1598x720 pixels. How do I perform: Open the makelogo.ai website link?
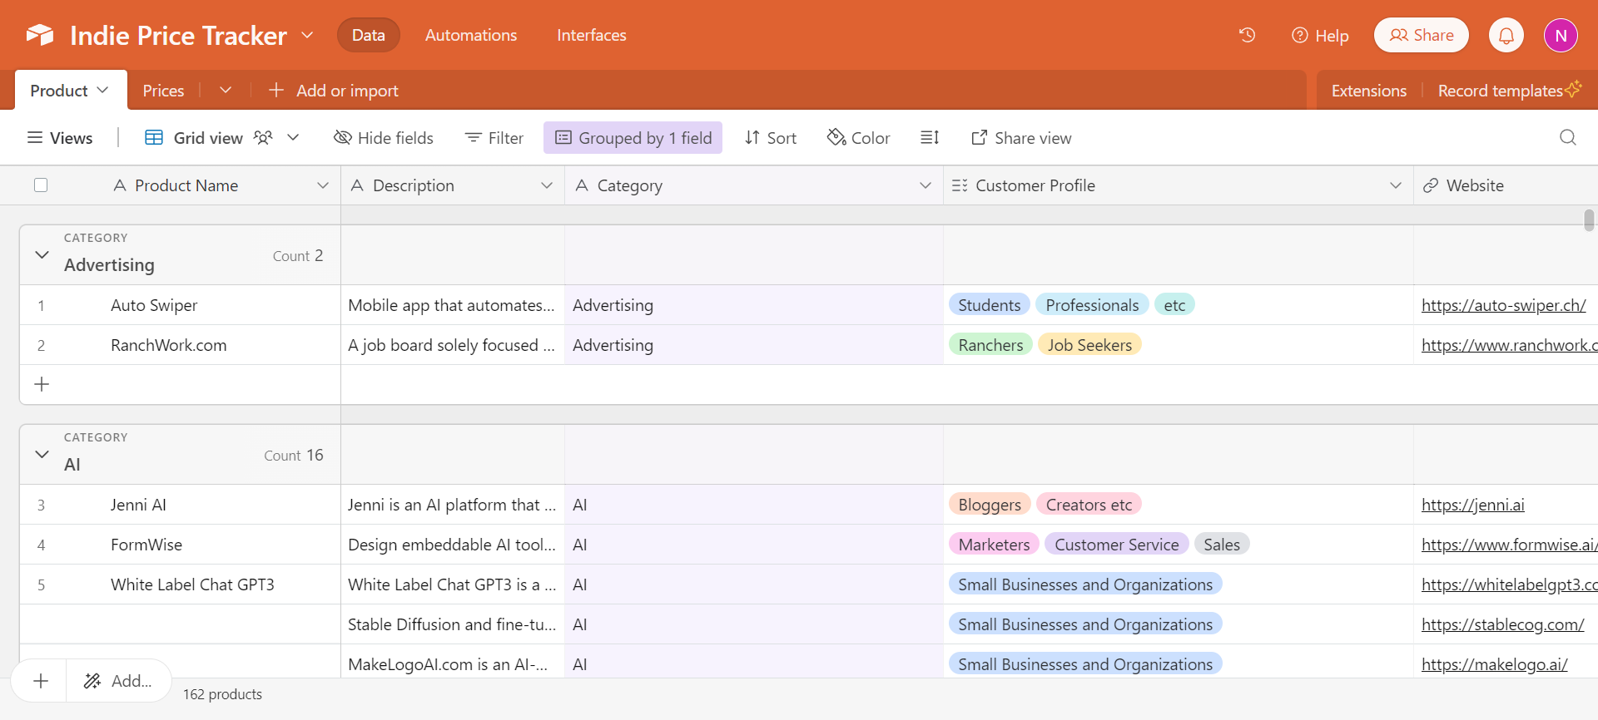point(1495,664)
